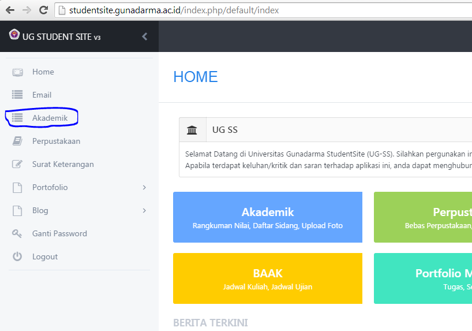Click the Surat Keterangan edit icon

pos(17,164)
